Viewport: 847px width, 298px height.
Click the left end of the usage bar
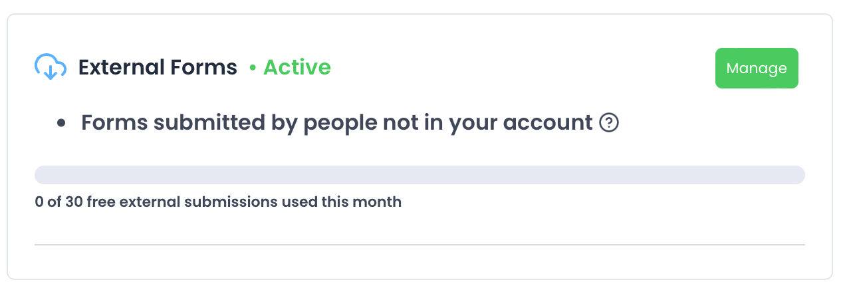41,175
